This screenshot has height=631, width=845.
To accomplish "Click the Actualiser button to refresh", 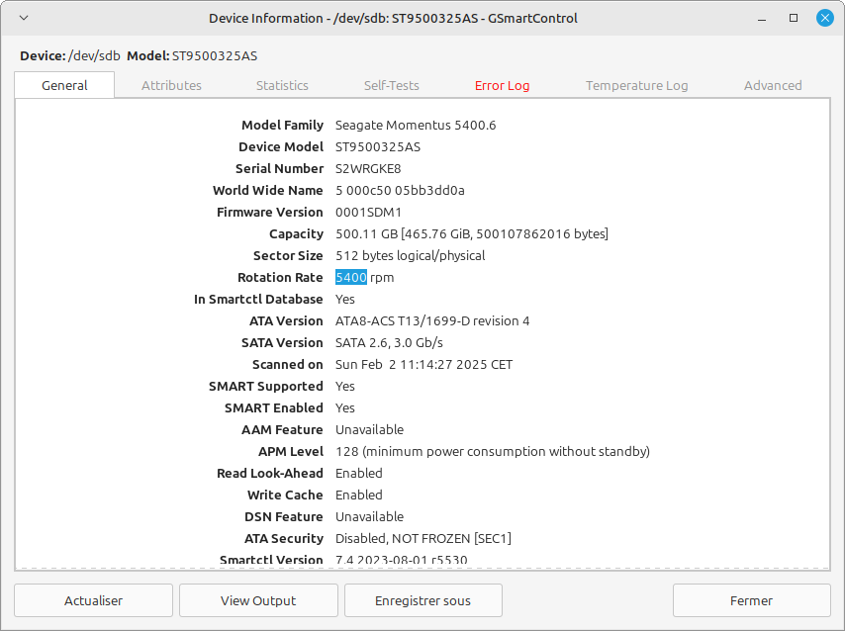I will [x=93, y=600].
